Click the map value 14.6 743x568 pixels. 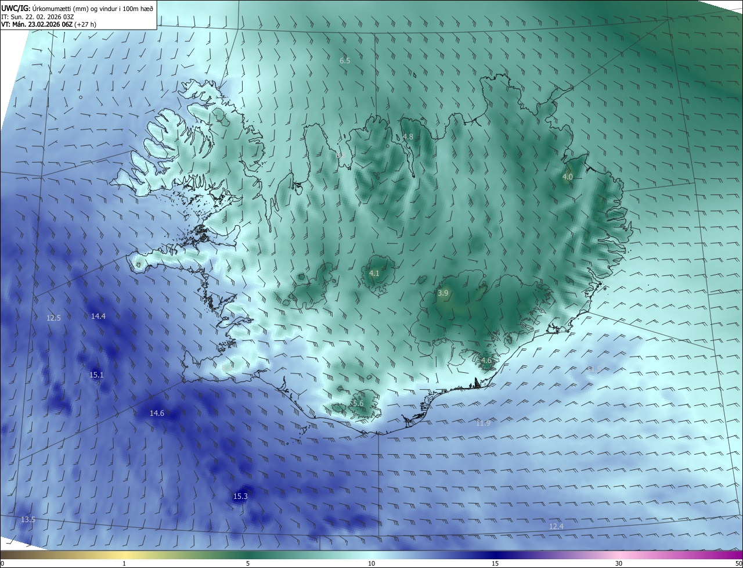click(157, 414)
